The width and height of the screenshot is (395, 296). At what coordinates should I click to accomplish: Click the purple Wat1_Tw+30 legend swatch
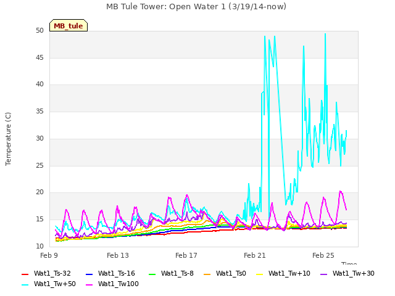(323, 274)
